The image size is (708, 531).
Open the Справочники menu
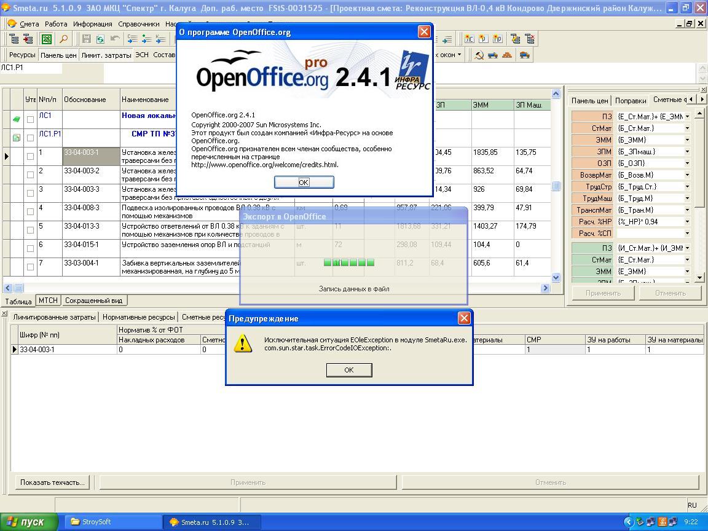[x=139, y=24]
